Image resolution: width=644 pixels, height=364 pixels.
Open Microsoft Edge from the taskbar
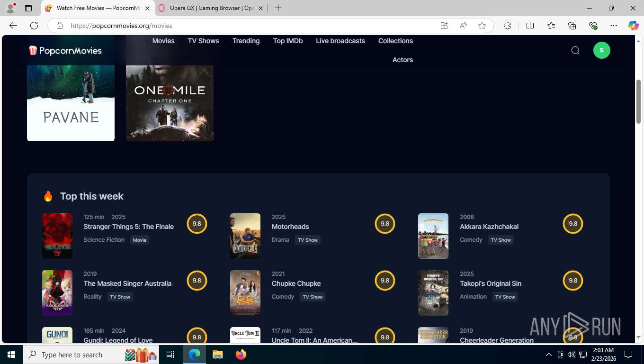pos(194,355)
